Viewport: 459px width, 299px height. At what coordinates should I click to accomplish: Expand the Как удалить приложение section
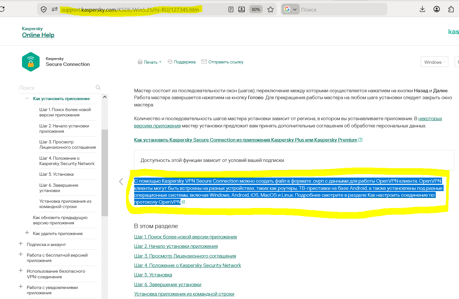point(27,233)
